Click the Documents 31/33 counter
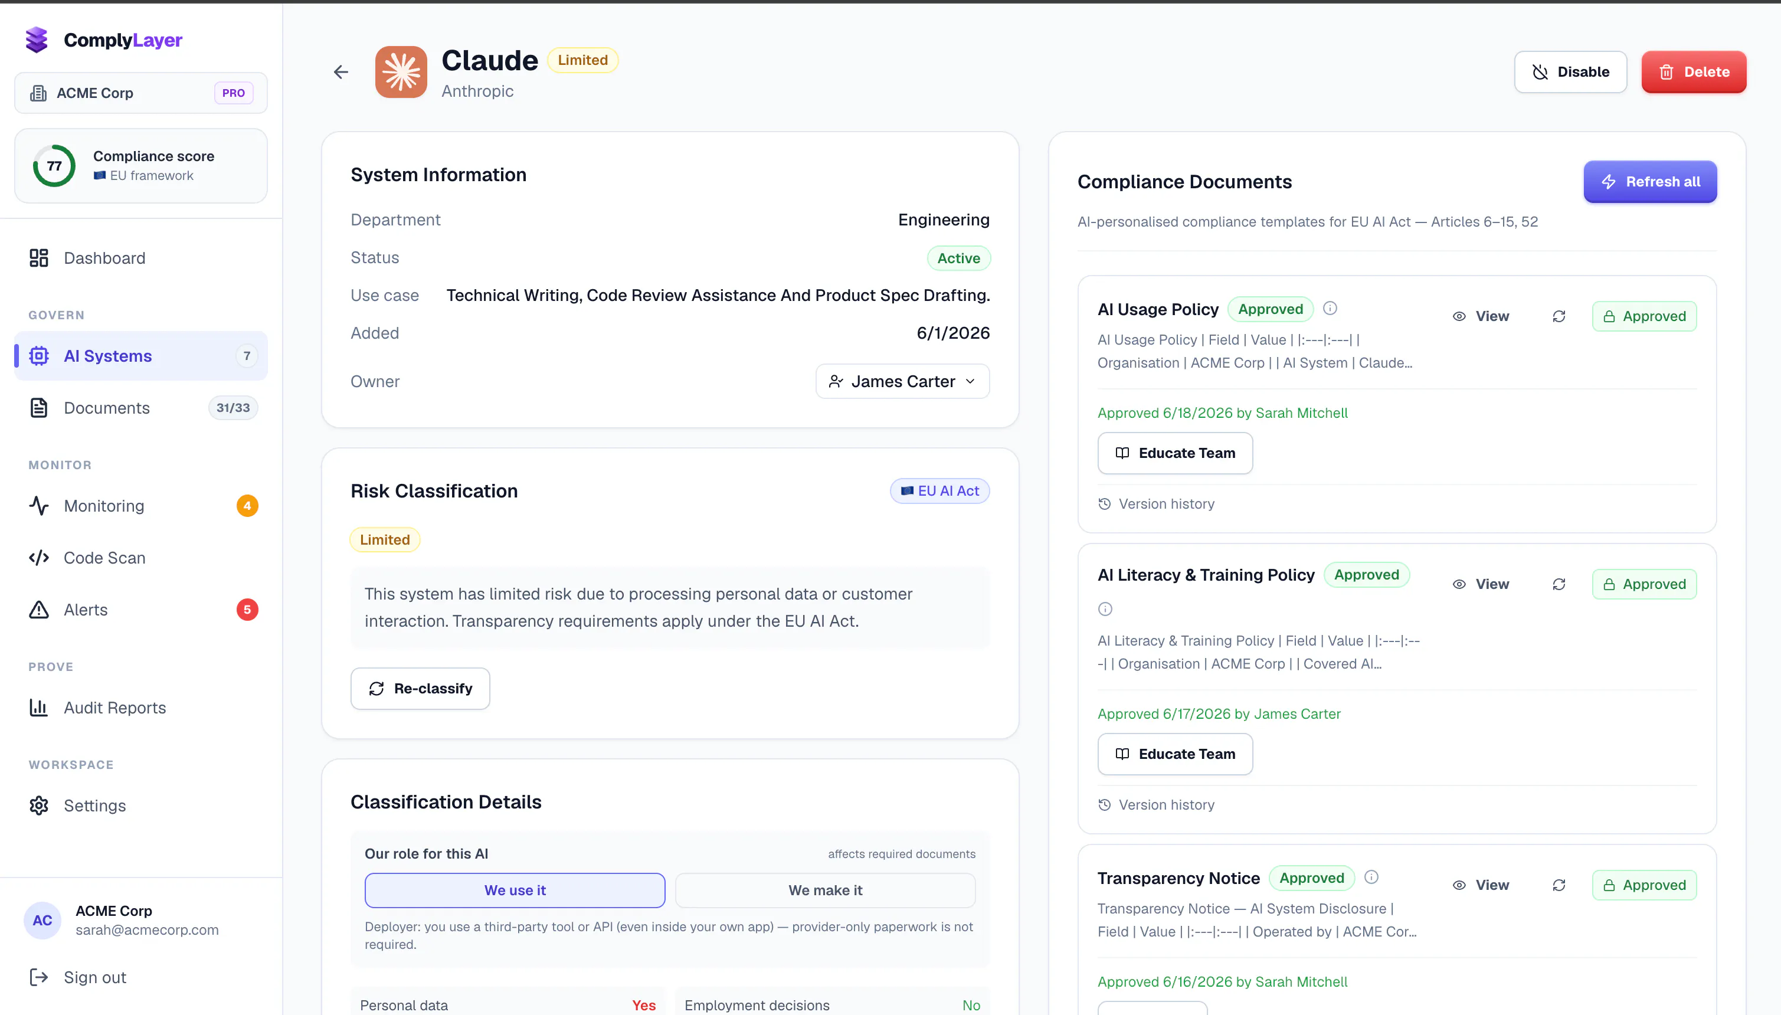The height and width of the screenshot is (1015, 1781). click(x=233, y=408)
